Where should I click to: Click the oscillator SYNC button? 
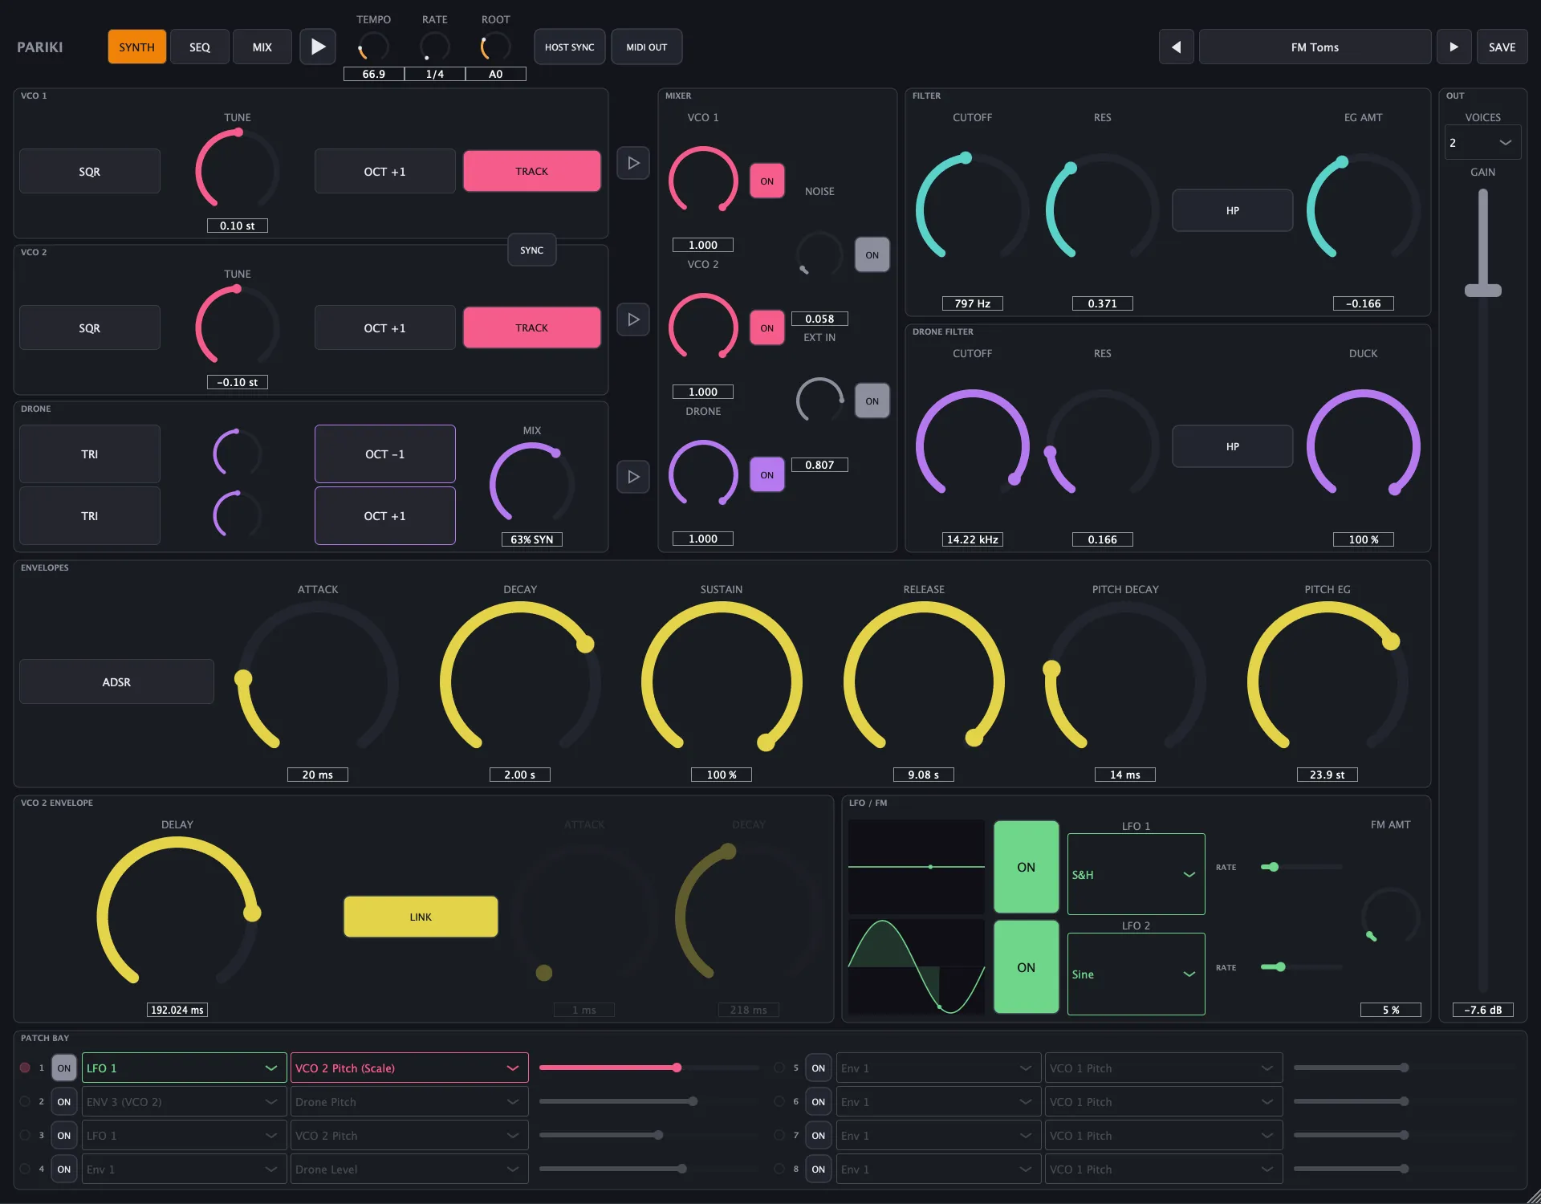pos(531,250)
